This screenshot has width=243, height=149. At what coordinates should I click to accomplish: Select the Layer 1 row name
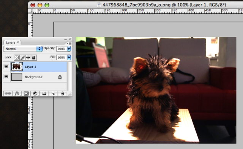click(30, 67)
